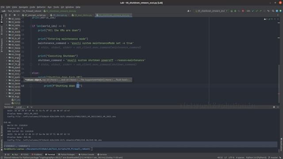Open the Services tool window

point(102,155)
